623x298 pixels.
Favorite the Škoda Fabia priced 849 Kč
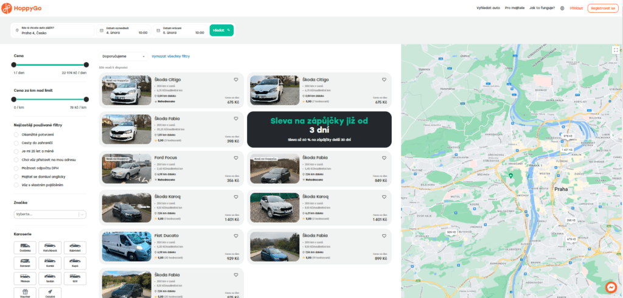384,158
